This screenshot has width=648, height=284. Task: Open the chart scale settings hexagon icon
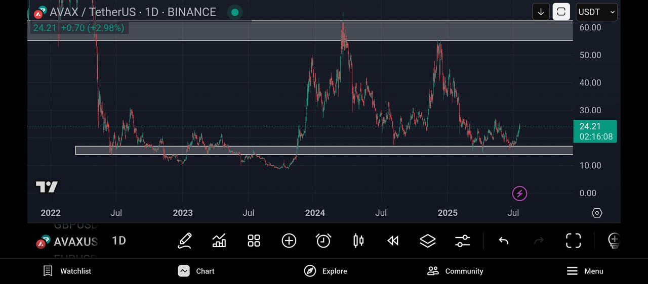click(597, 213)
